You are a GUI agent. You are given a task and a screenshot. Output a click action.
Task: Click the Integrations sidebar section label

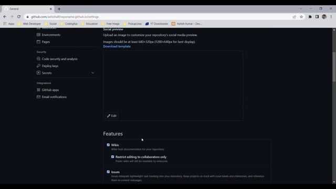[x=44, y=83]
